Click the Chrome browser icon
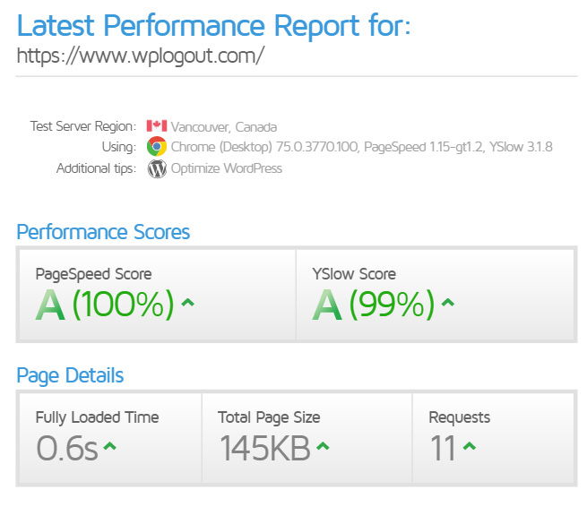The height and width of the screenshot is (507, 587). pos(157,146)
